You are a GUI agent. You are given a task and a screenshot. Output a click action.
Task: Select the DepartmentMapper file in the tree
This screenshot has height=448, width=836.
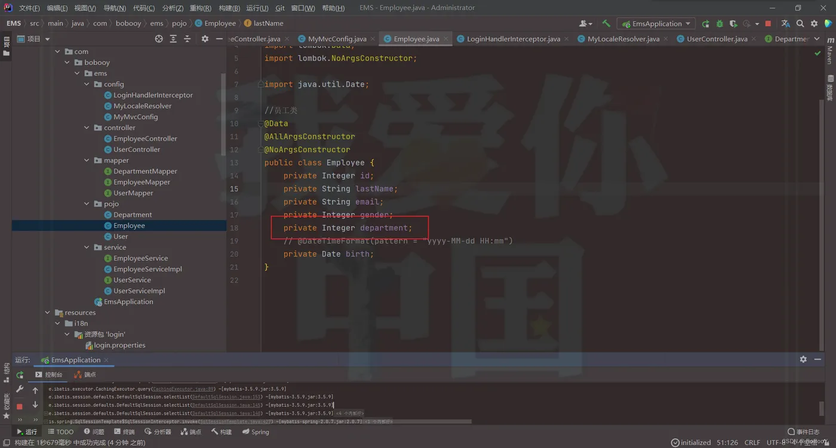pyautogui.click(x=145, y=171)
